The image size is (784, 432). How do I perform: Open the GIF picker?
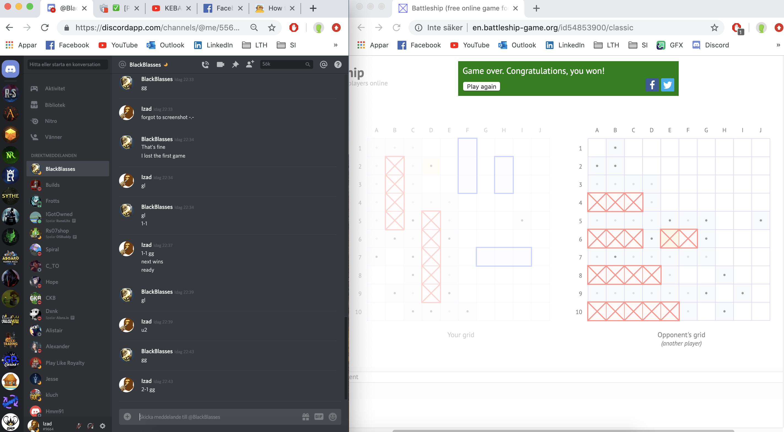tap(319, 417)
